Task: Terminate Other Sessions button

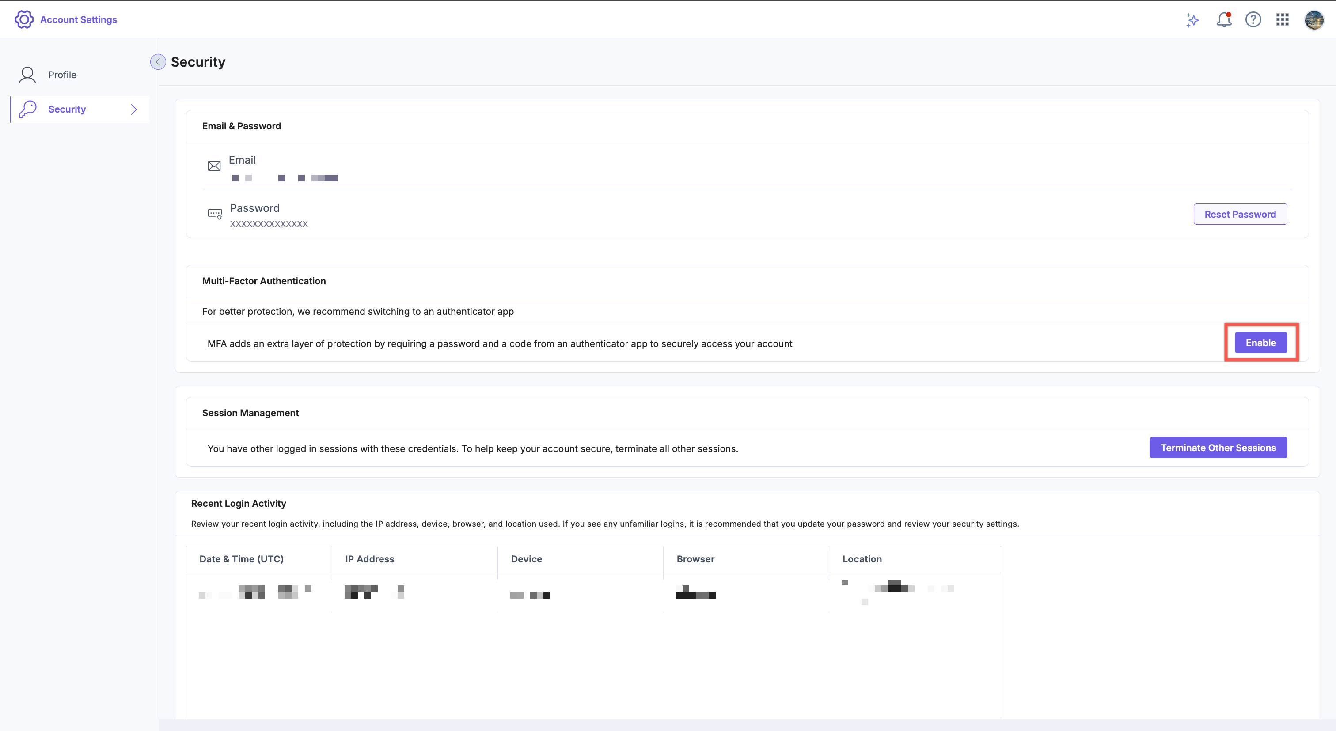Action: pos(1218,448)
